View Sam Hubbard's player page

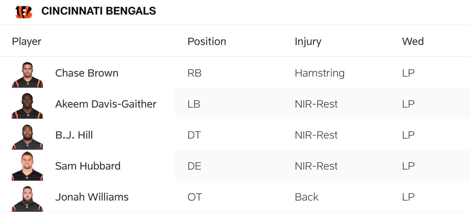[x=88, y=166]
